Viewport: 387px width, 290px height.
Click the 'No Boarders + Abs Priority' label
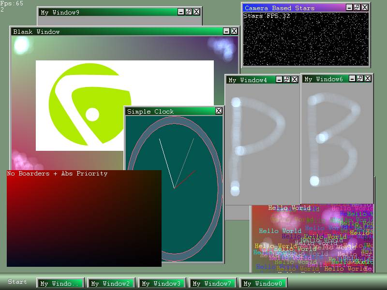click(57, 174)
